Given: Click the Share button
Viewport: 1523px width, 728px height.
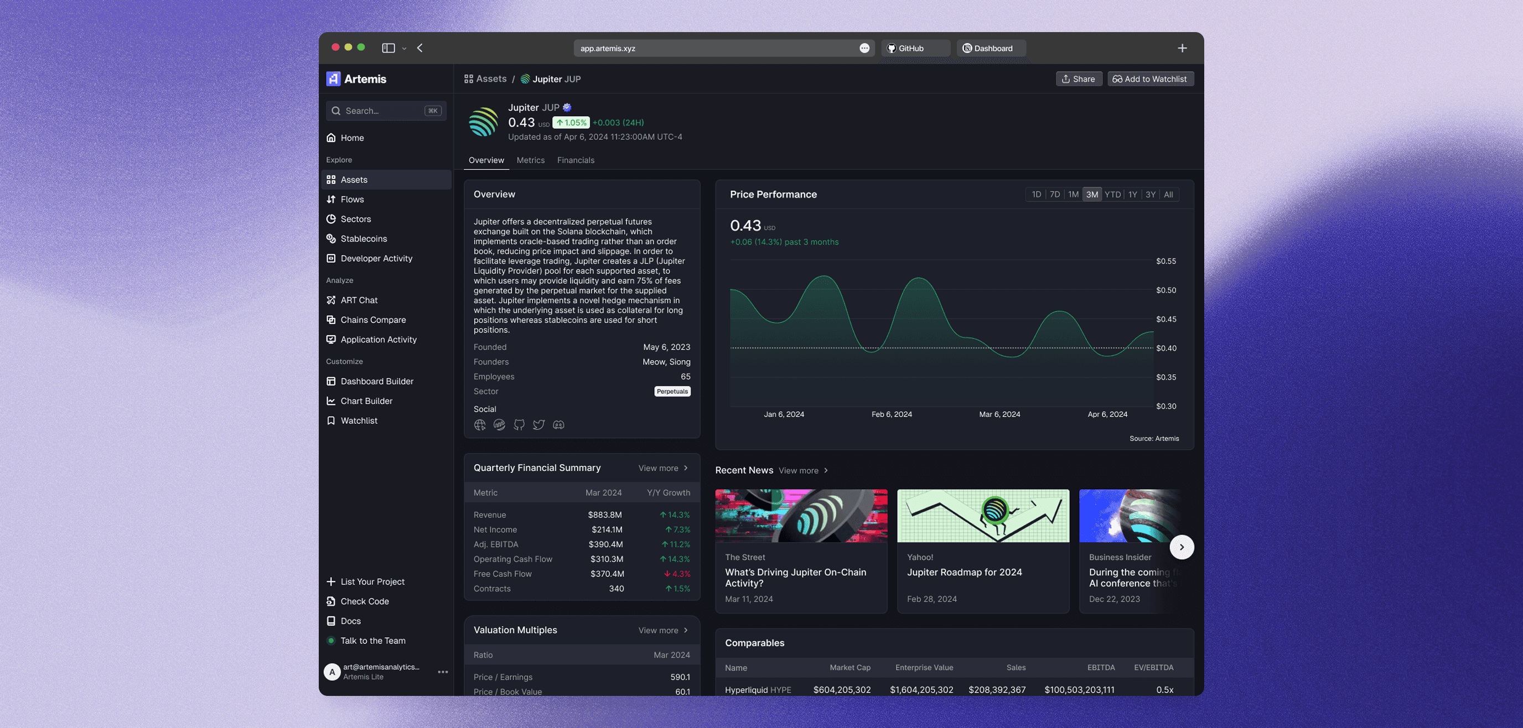Looking at the screenshot, I should [x=1079, y=79].
